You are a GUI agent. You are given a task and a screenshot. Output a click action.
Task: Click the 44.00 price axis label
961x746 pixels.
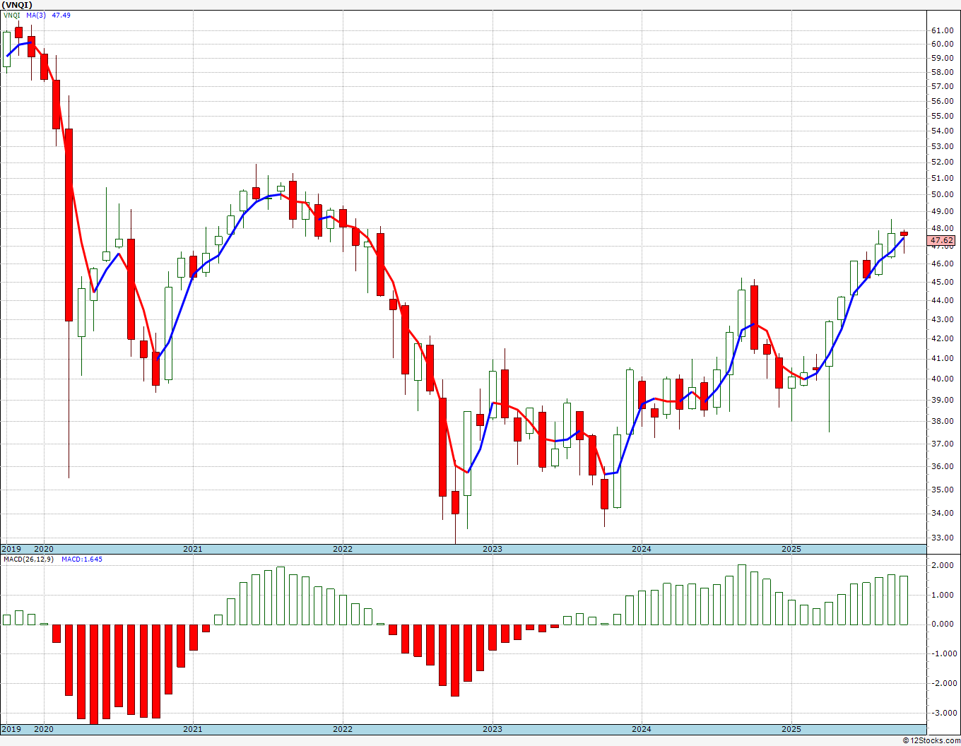point(943,300)
